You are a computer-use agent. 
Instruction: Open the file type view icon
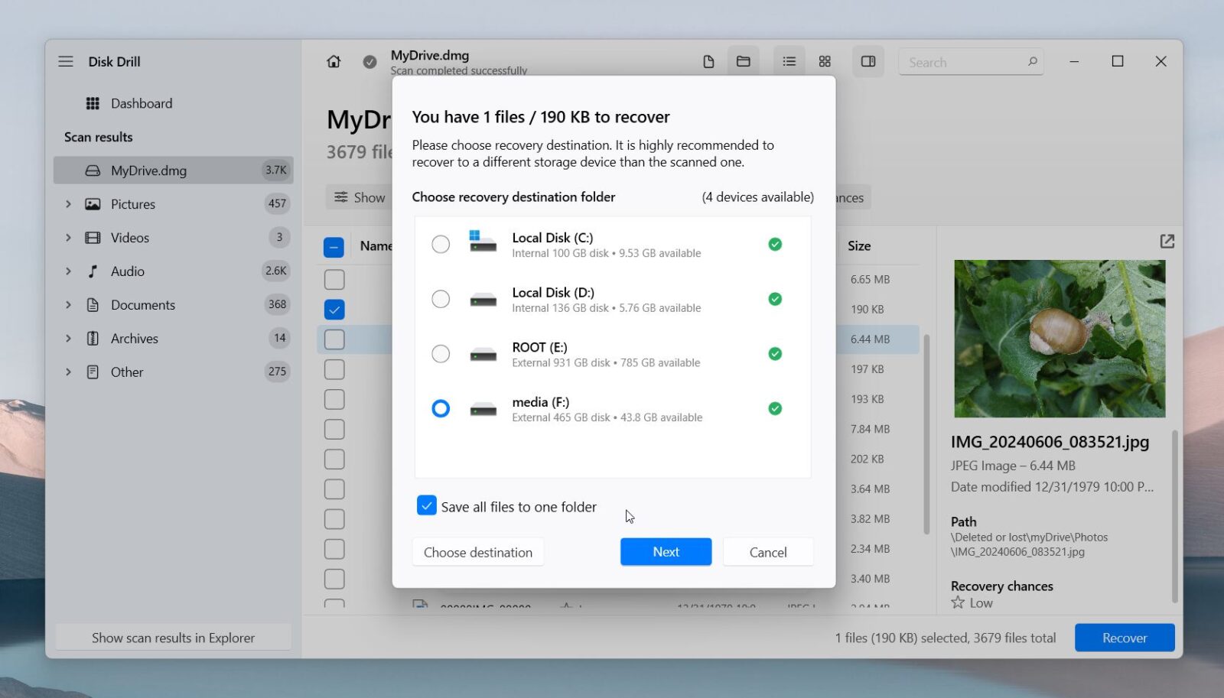pos(707,61)
